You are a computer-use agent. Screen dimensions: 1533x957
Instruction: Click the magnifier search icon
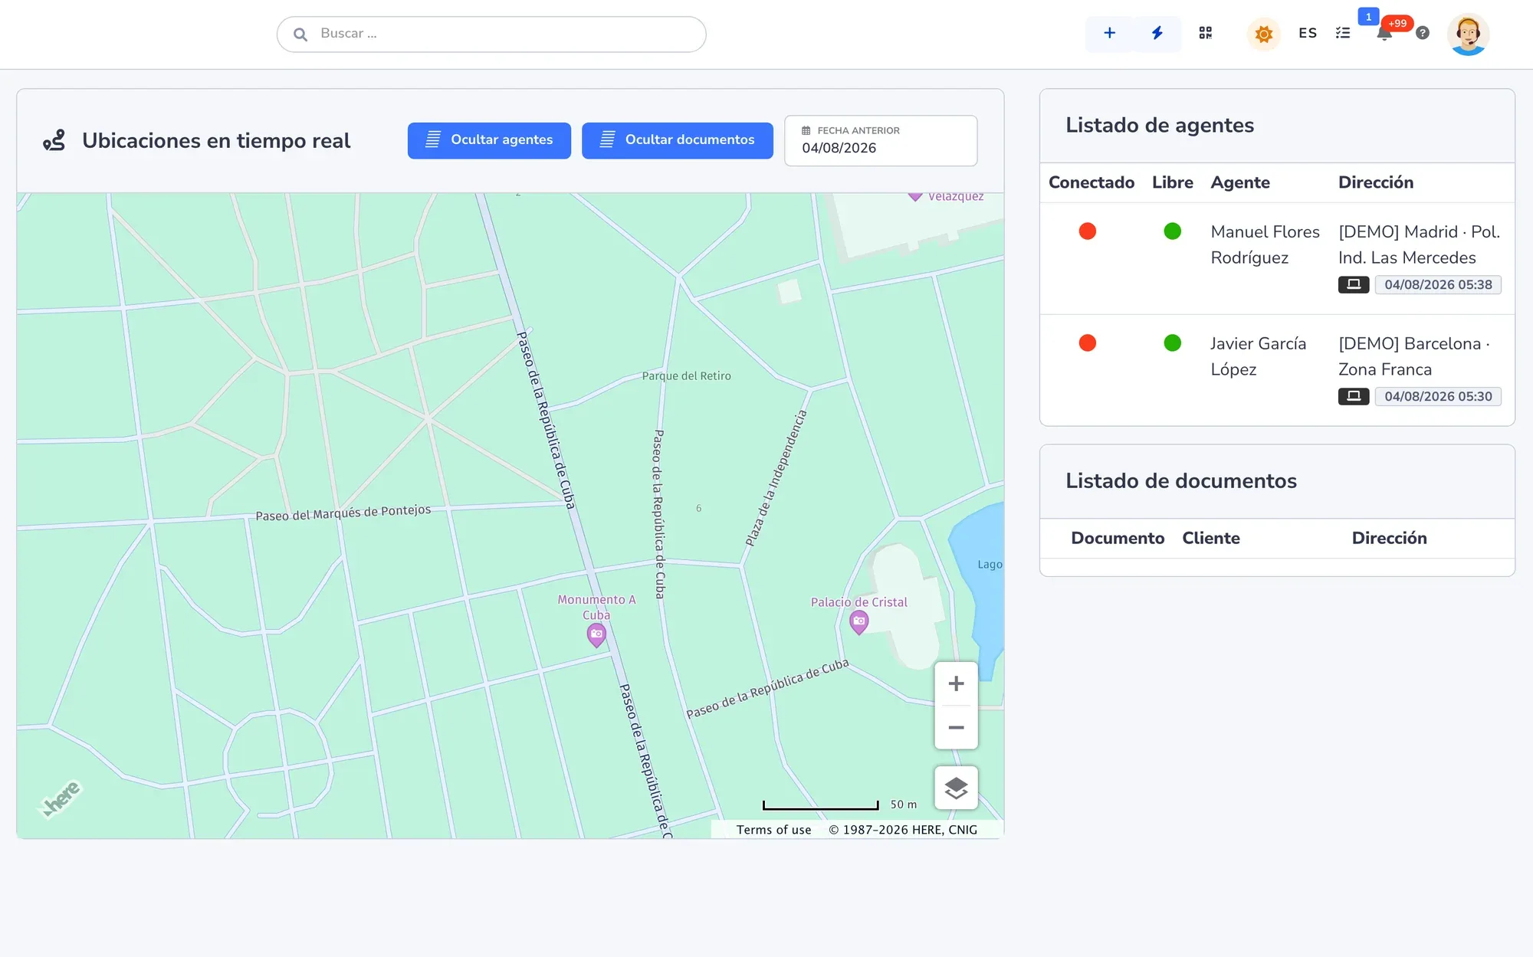click(300, 34)
